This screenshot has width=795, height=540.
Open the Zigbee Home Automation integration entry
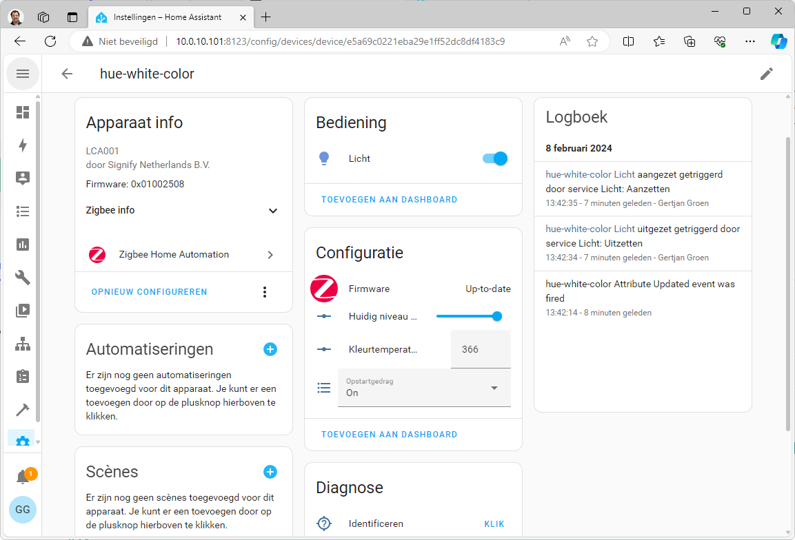coord(183,255)
